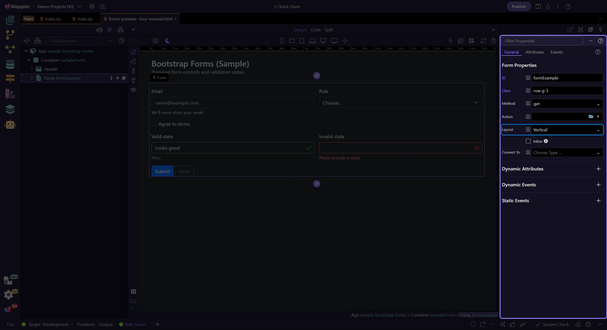Toggle the eye preview icon in the design sidebar
The width and height of the screenshot is (607, 330).
click(133, 90)
